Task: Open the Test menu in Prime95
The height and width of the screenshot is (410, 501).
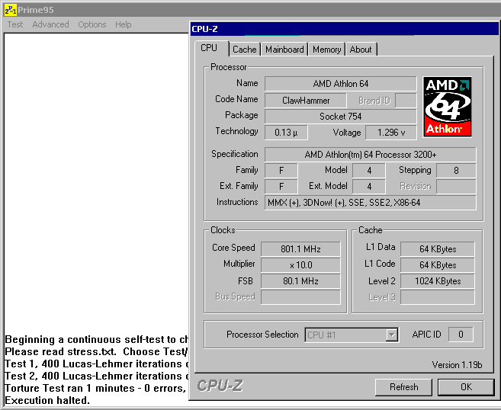Action: pos(15,24)
